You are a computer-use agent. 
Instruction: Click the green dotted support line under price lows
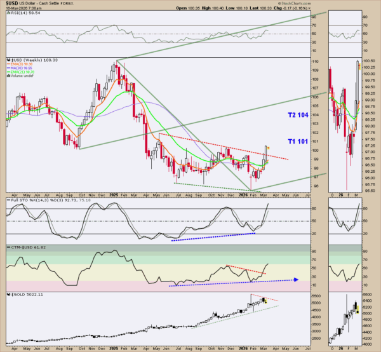(x=213, y=187)
